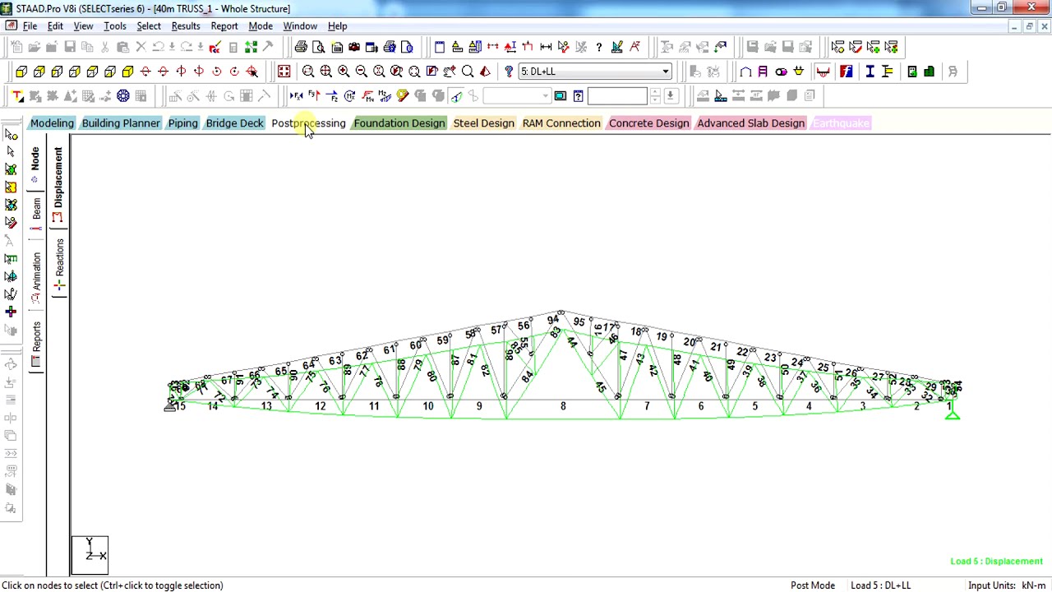Image resolution: width=1052 pixels, height=592 pixels.
Task: Open the RAM Connection tab
Action: point(561,123)
